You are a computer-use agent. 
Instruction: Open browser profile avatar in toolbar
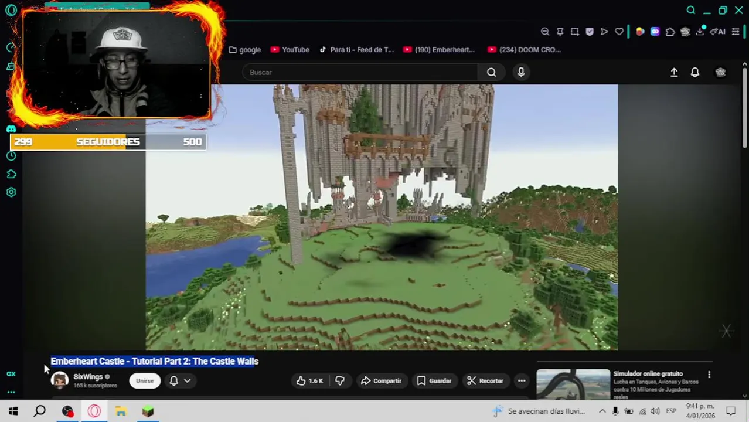click(x=685, y=32)
